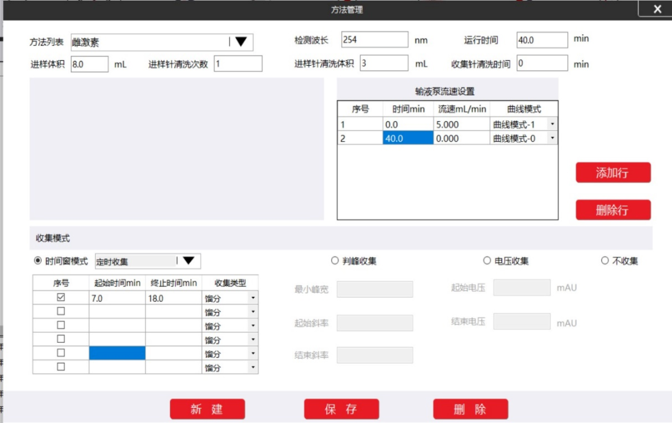Viewport: 672px width, 423px height.
Task: Select the 电压收集 collection option
Action: (x=486, y=261)
